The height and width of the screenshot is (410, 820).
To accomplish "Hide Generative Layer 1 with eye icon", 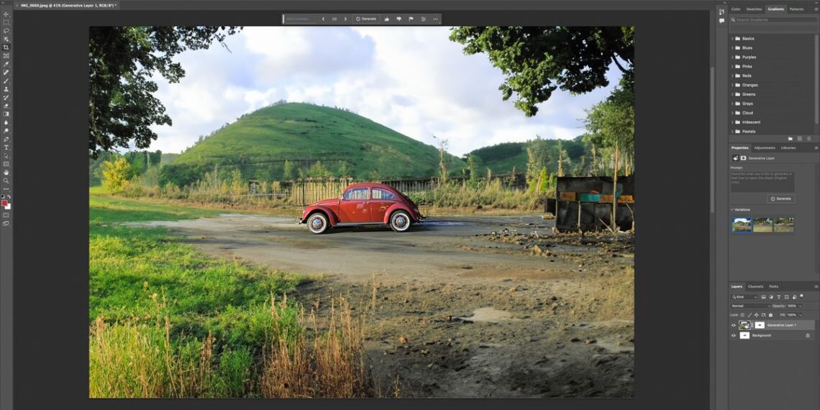I will point(733,325).
